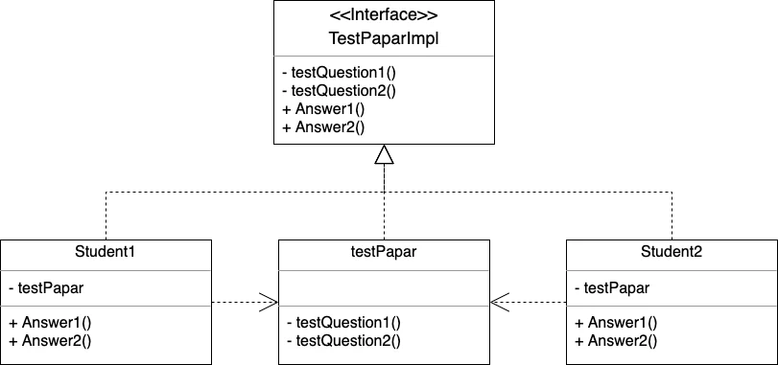This screenshot has height=365, width=778.
Task: Select the <<Interface>> stereotype label
Action: point(384,15)
